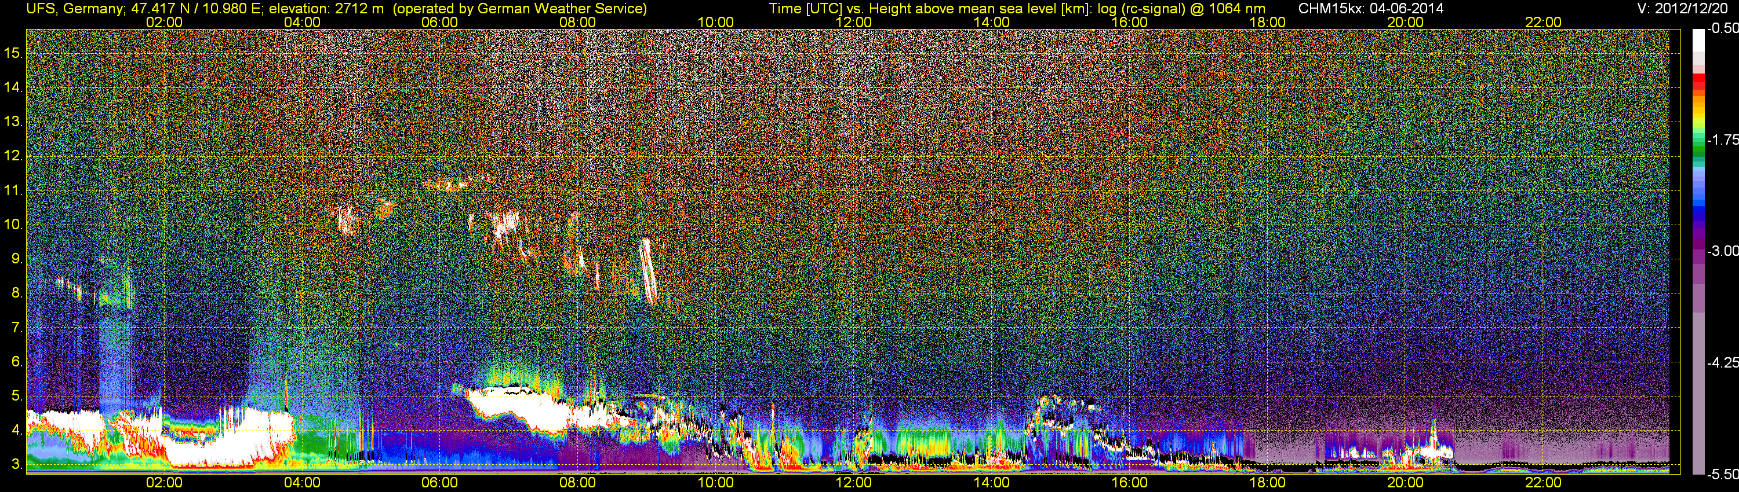
Task: Click the color scale value '-4.25'
Action: (1722, 362)
